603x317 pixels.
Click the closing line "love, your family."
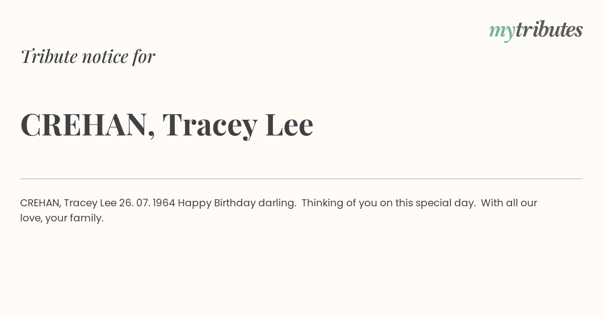62,218
